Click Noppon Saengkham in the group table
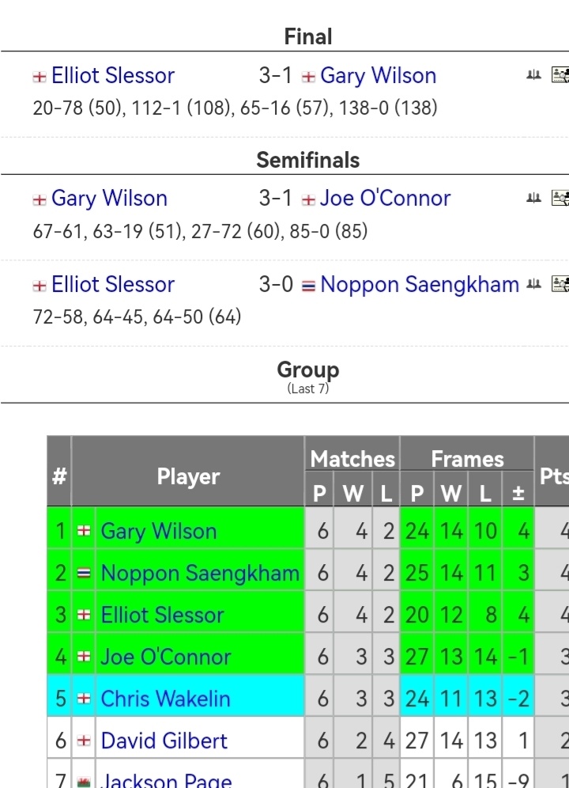 (x=200, y=573)
